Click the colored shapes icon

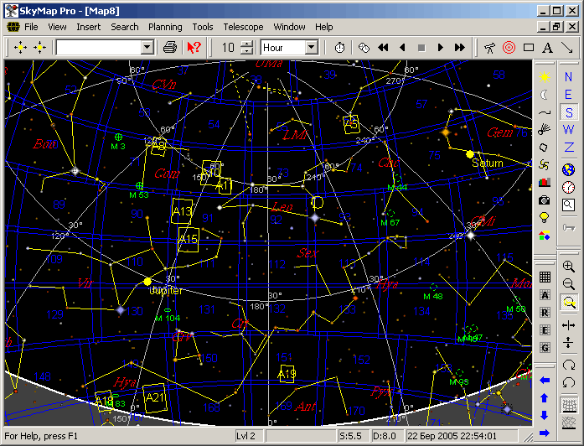coord(544,236)
